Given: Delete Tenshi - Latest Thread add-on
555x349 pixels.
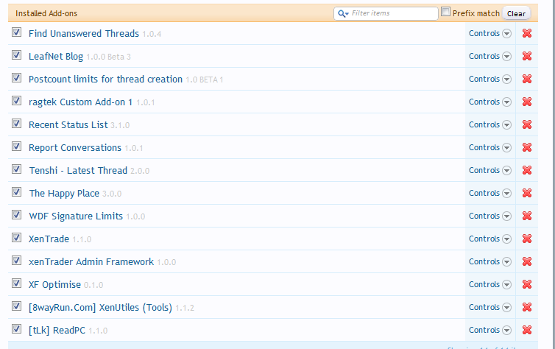Looking at the screenshot, I should click(x=527, y=170).
